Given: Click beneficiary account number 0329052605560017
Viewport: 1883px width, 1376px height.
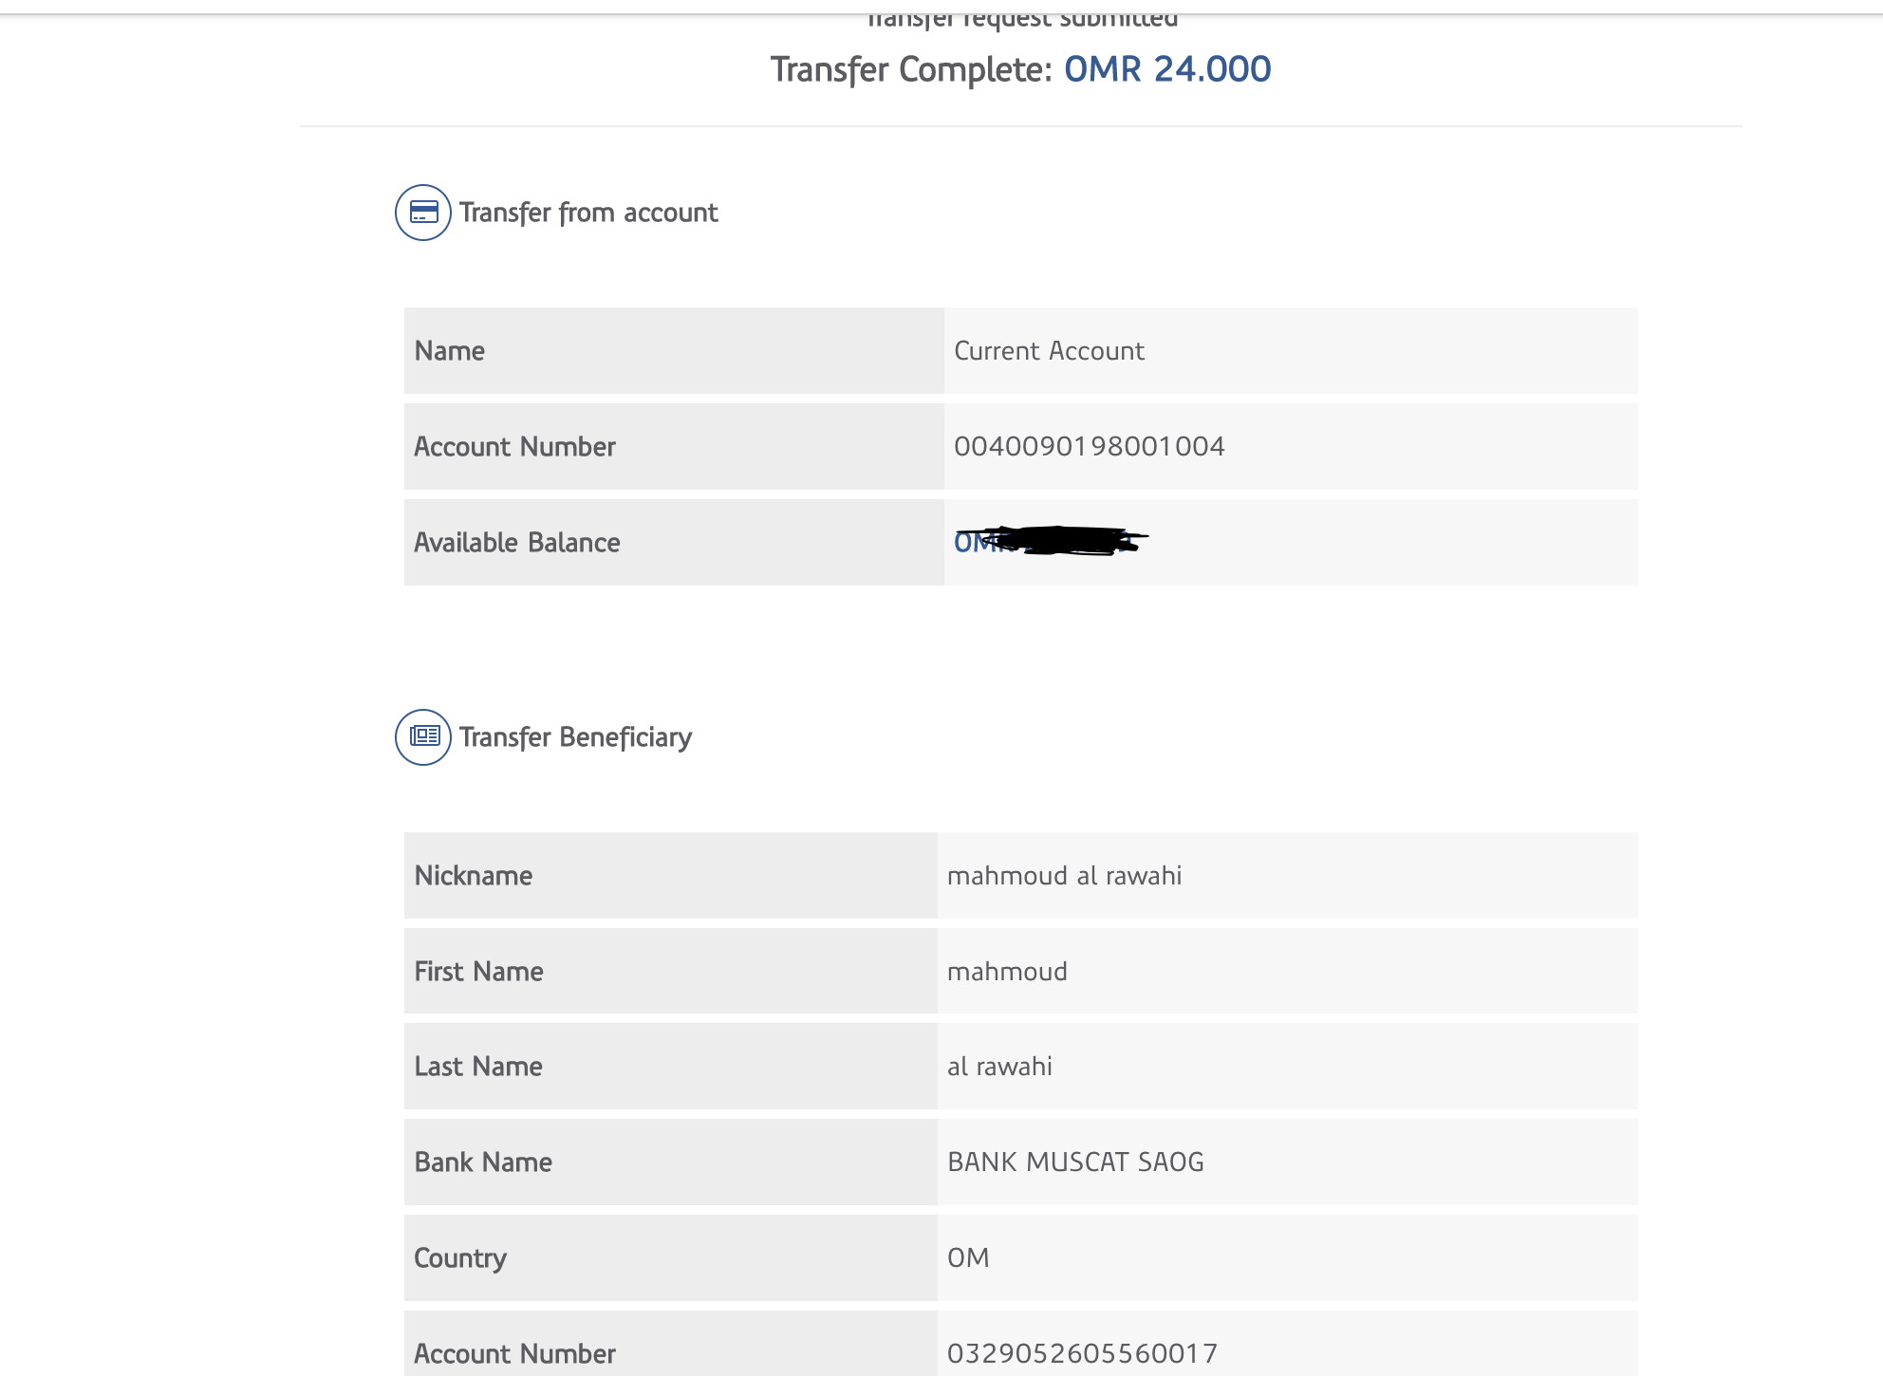Looking at the screenshot, I should pyautogui.click(x=1082, y=1353).
